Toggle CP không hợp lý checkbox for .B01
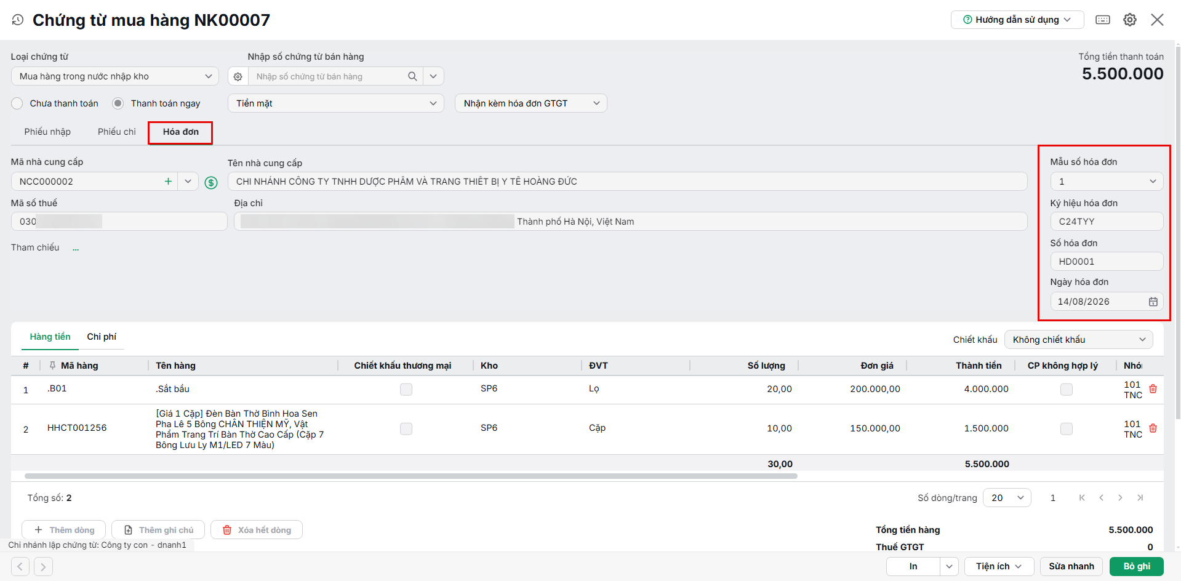The image size is (1181, 581). pos(1067,389)
